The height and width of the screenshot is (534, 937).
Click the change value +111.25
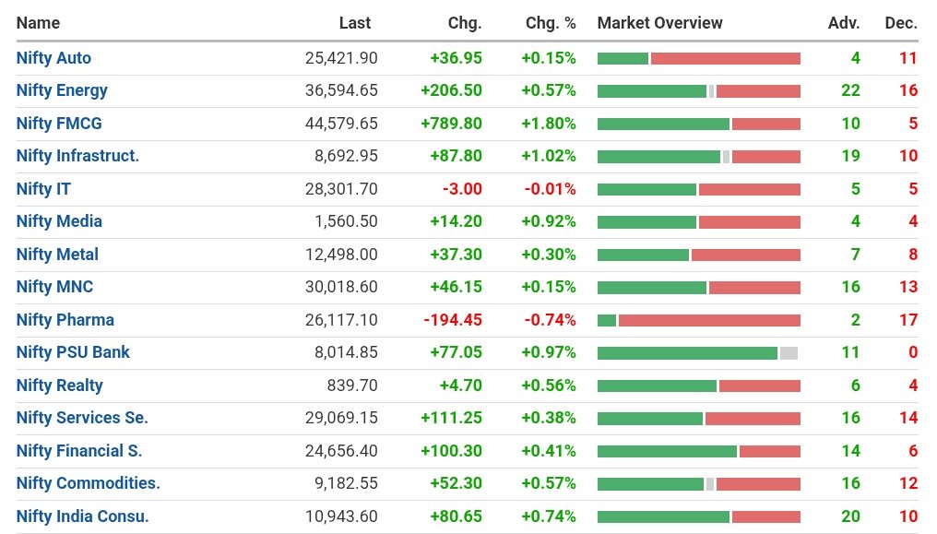[451, 418]
